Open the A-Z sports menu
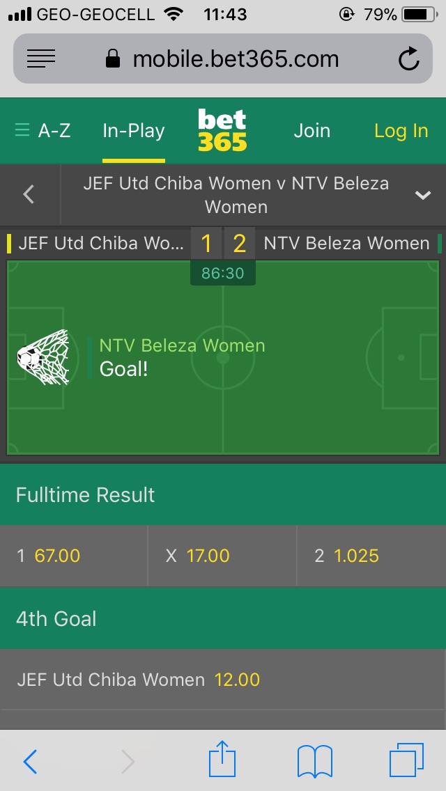 (43, 131)
